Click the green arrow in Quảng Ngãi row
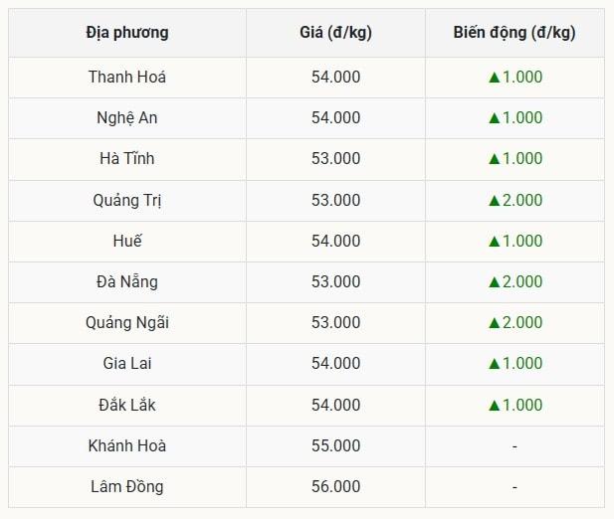 [x=493, y=323]
